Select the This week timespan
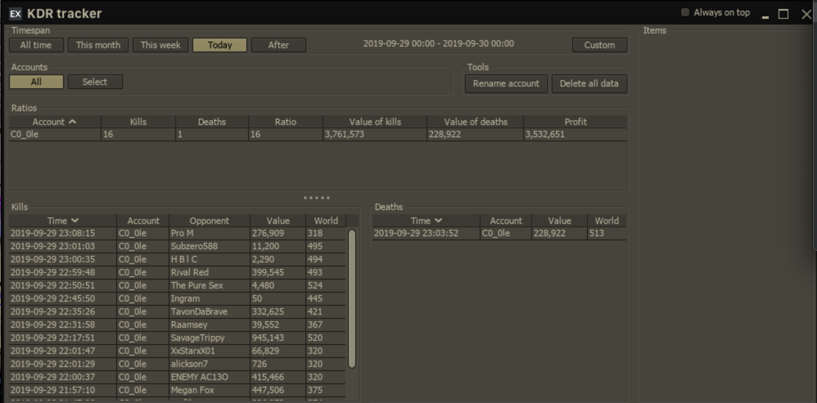The height and width of the screenshot is (403, 817). tap(160, 45)
